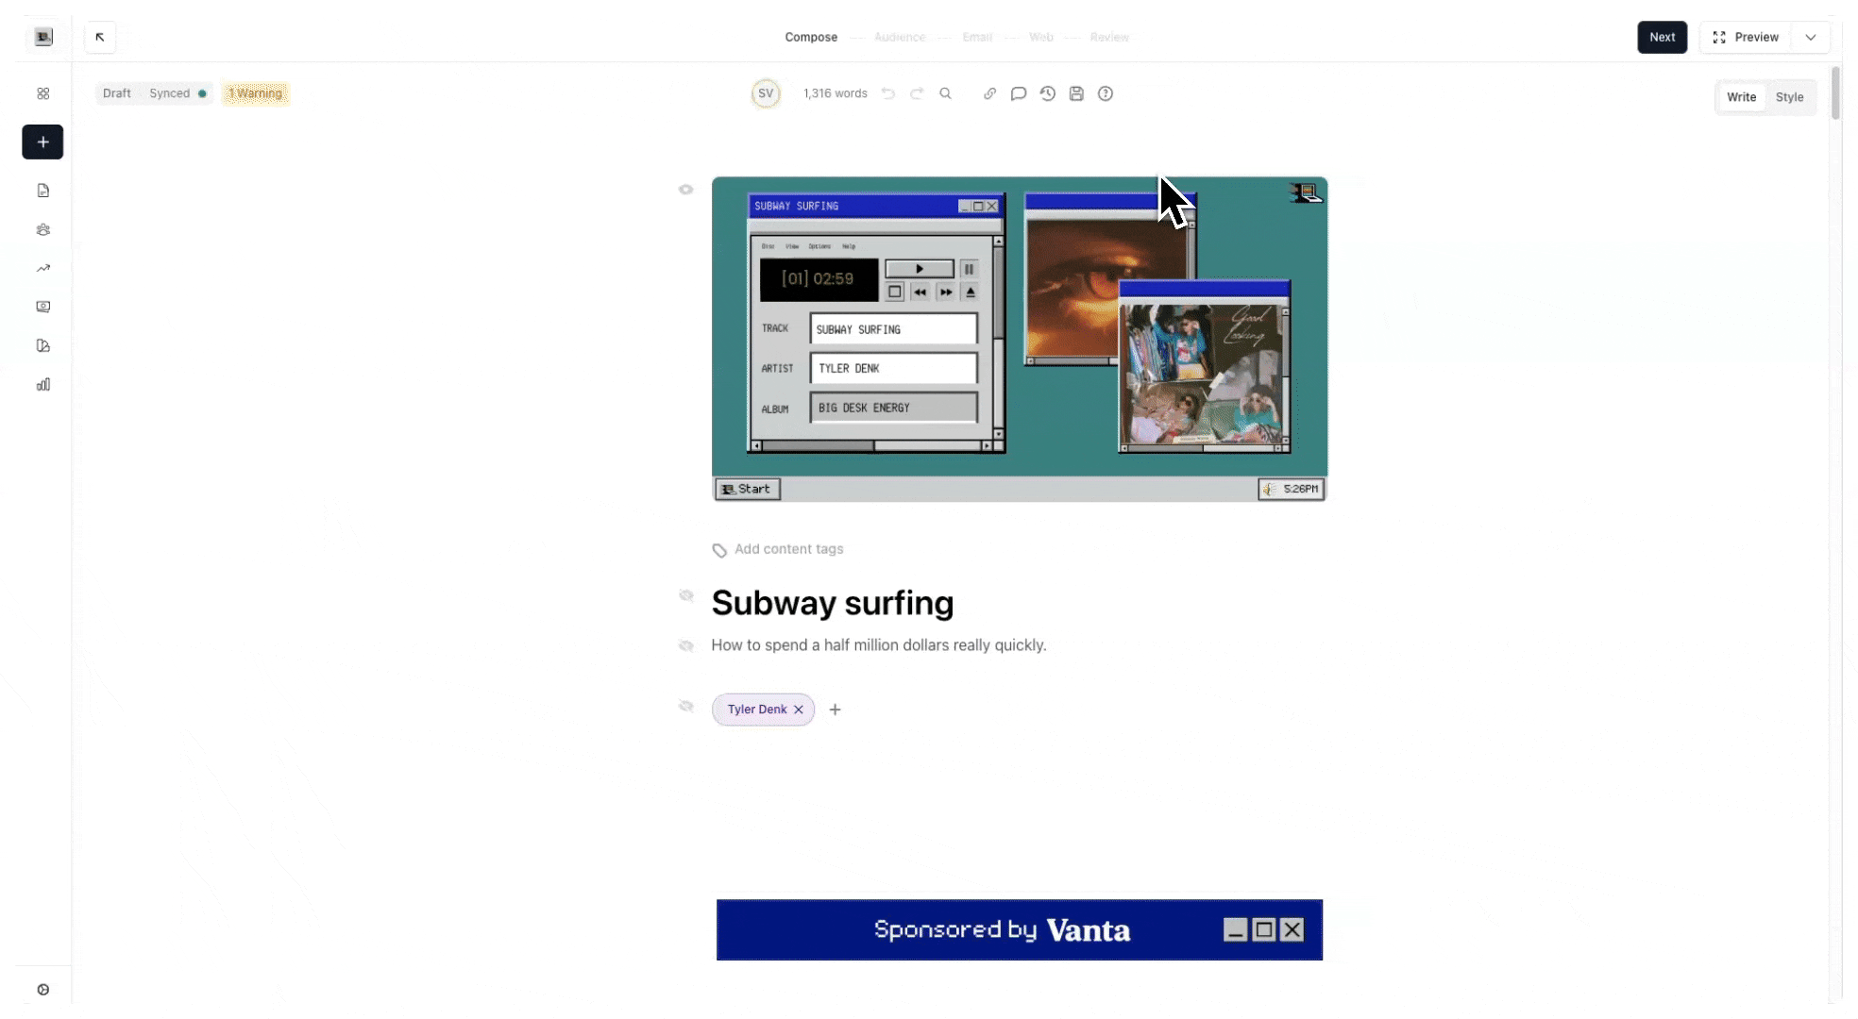1858x1019 pixels.
Task: Open the posts document icon in sidebar
Action: tap(43, 191)
